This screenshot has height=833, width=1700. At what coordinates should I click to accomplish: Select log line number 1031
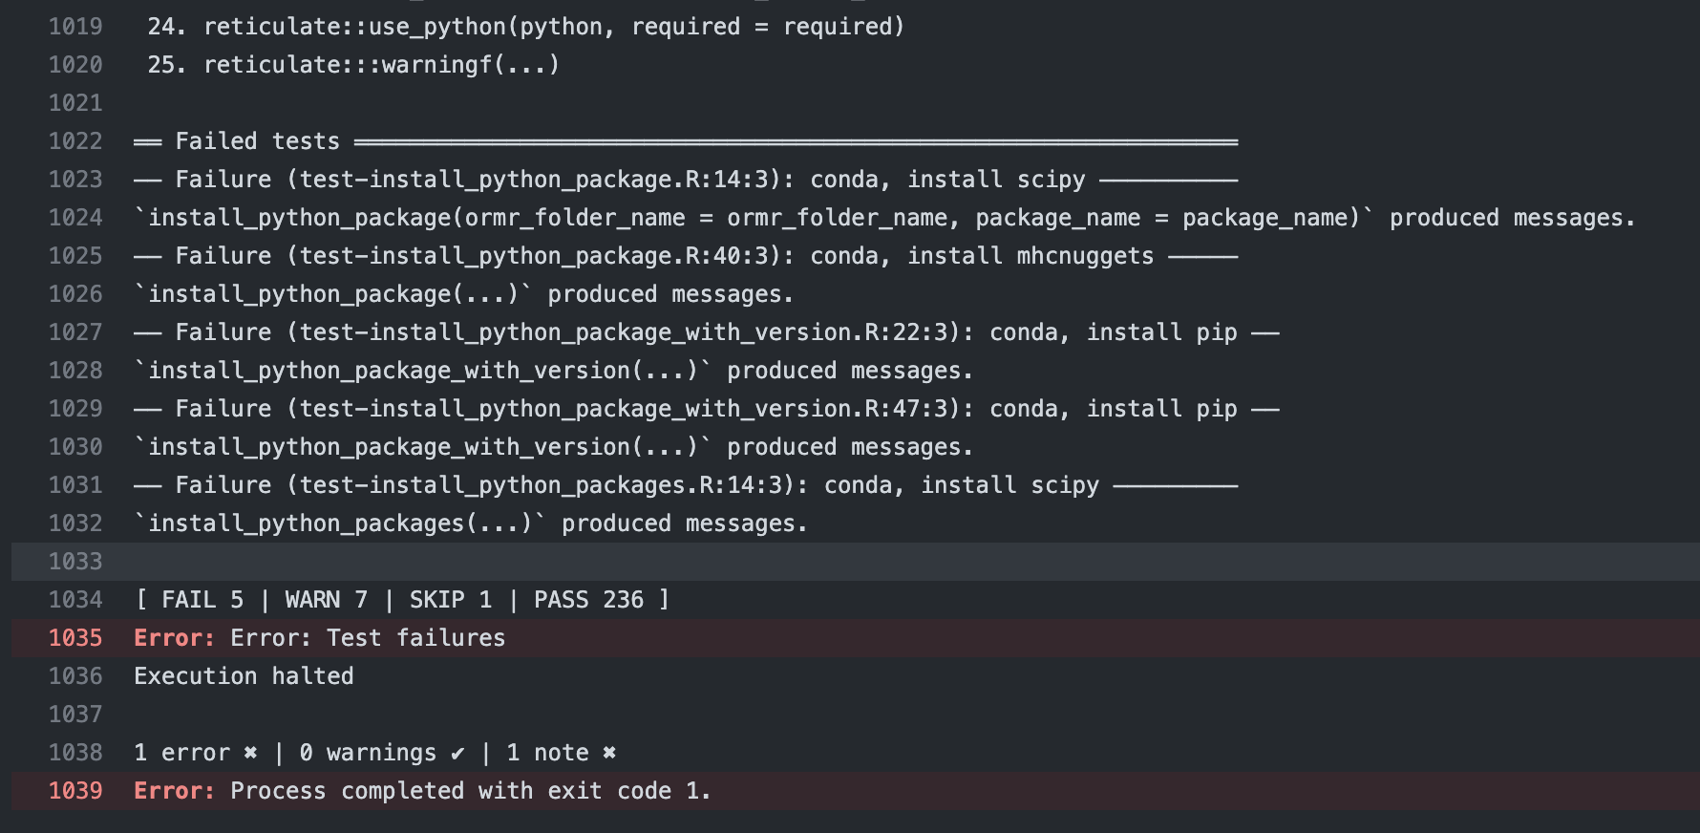coord(75,485)
